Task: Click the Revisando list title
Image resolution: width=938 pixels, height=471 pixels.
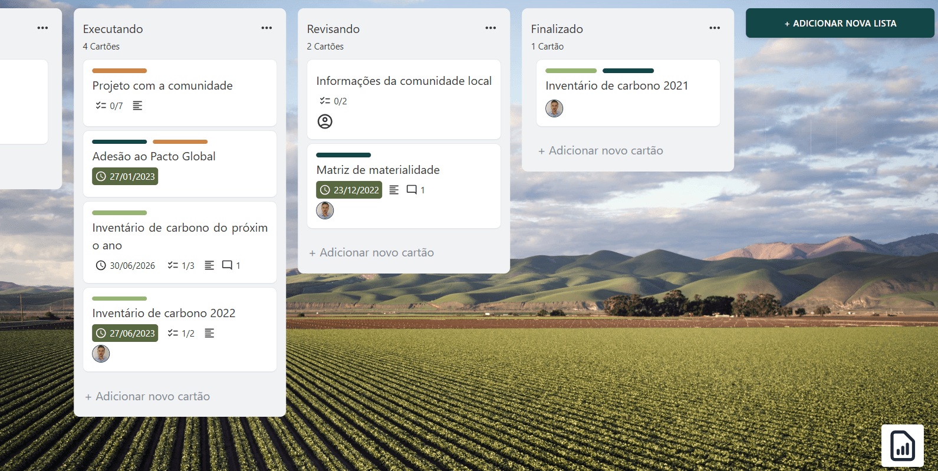Action: click(x=333, y=29)
